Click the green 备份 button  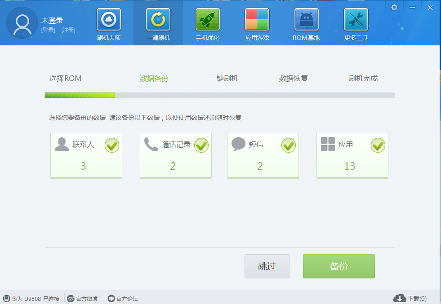click(339, 266)
